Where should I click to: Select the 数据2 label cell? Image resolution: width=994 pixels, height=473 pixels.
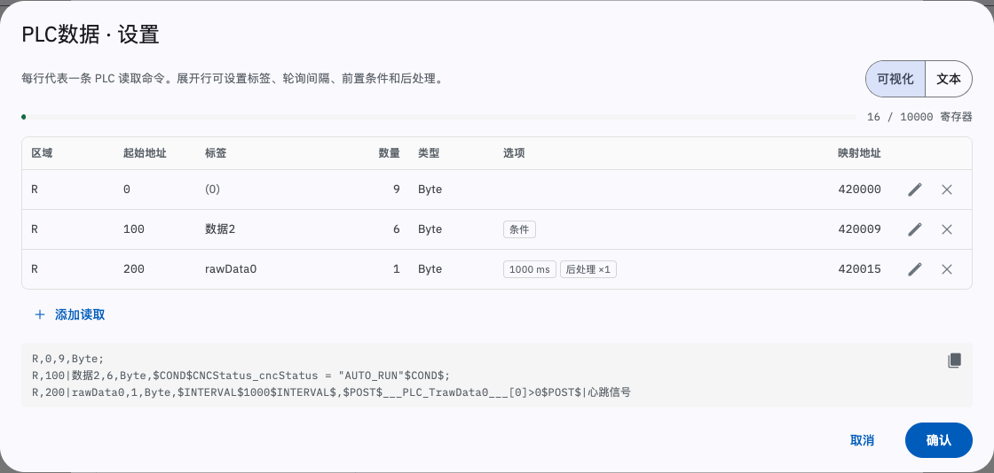pyautogui.click(x=220, y=229)
